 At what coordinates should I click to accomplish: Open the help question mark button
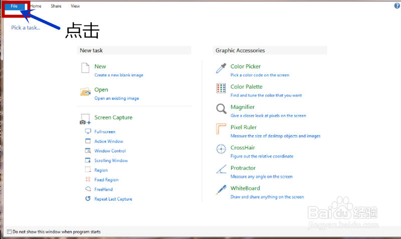[x=396, y=5]
